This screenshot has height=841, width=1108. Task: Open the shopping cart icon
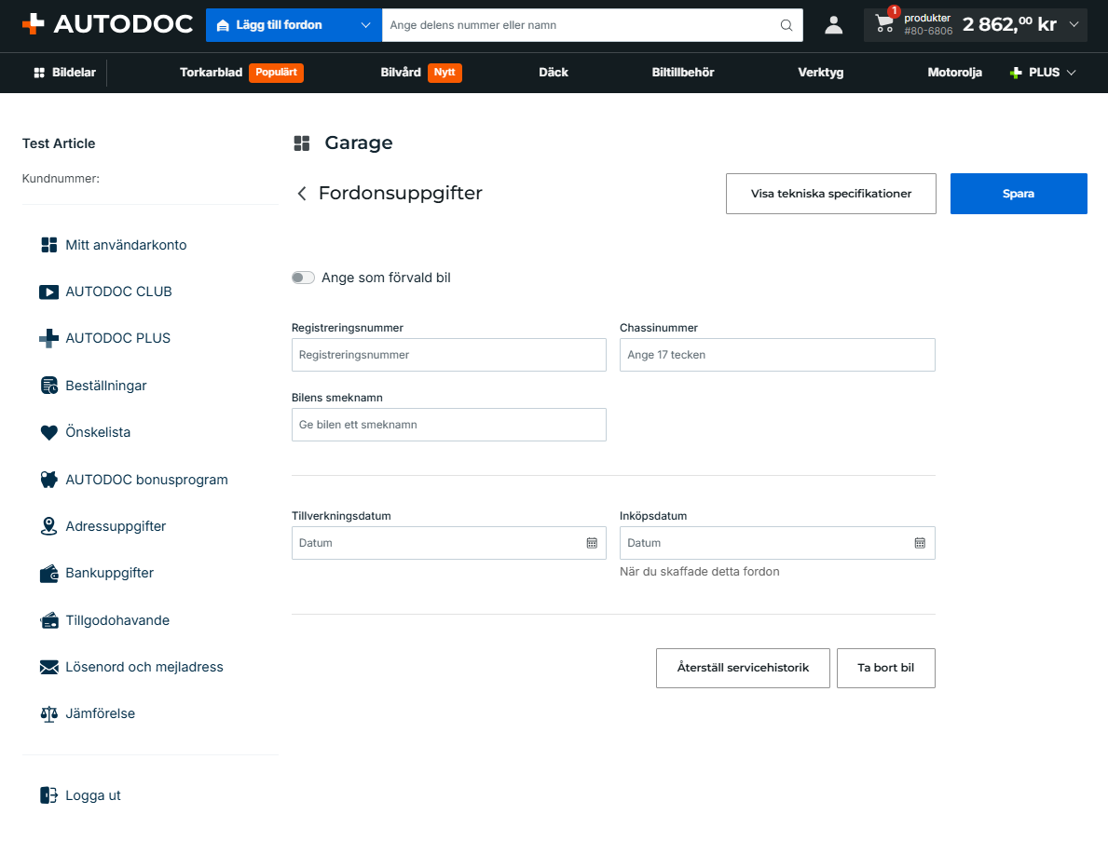click(884, 24)
